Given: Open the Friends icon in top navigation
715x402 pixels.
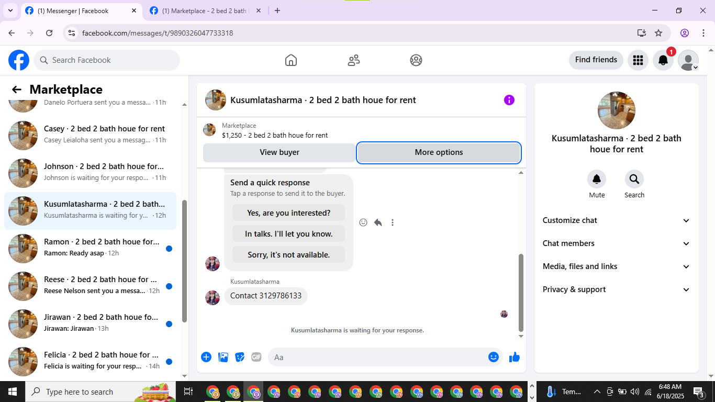Looking at the screenshot, I should [x=354, y=60].
